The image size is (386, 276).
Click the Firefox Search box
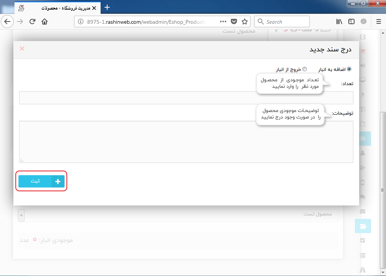pyautogui.click(x=282, y=21)
